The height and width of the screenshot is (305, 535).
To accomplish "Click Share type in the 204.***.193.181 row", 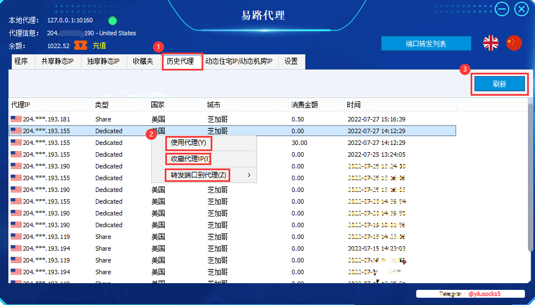I will coord(103,120).
